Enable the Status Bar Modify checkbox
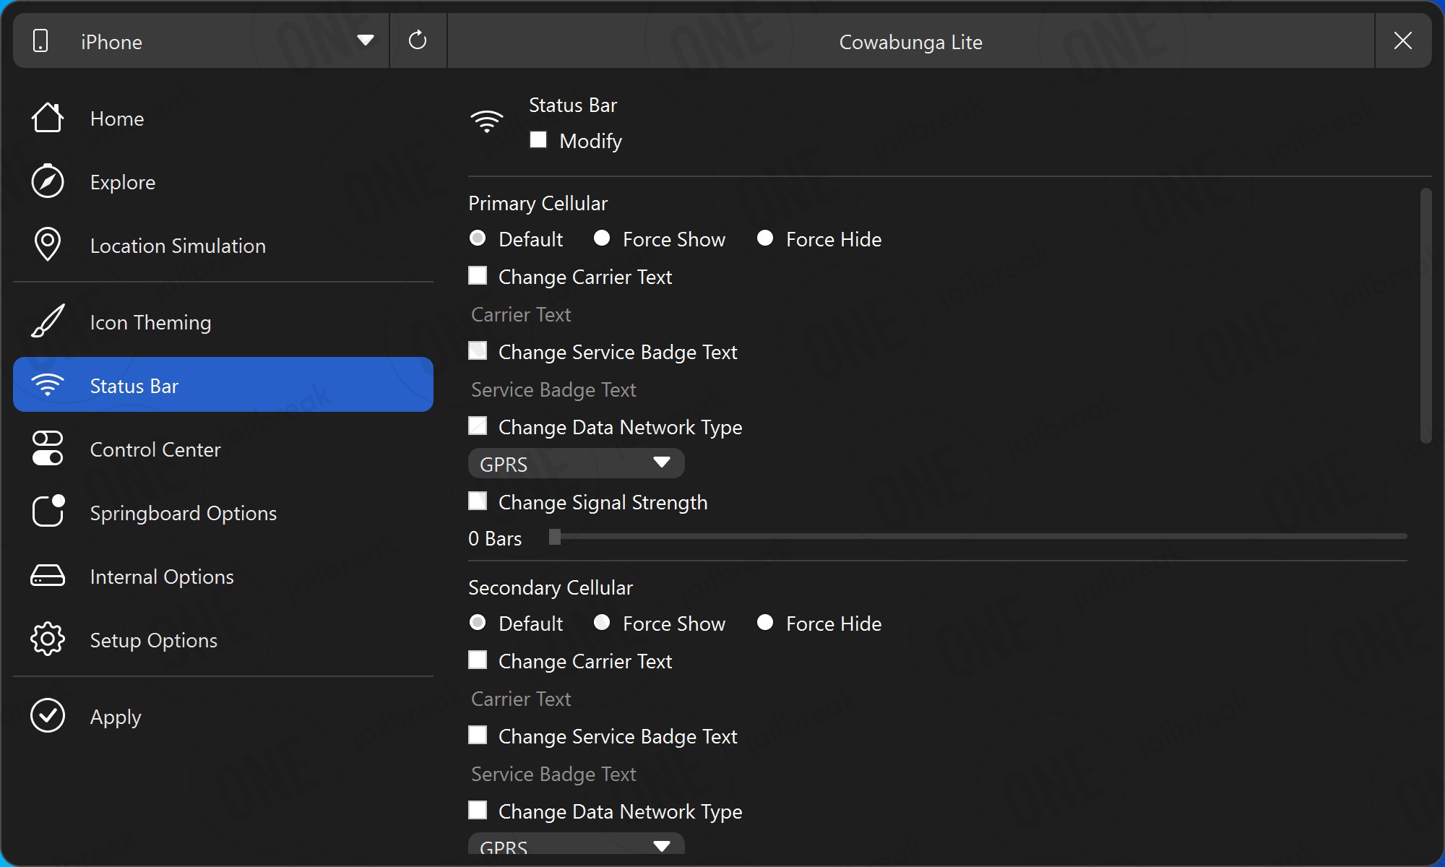Viewport: 1445px width, 867px height. [x=538, y=139]
